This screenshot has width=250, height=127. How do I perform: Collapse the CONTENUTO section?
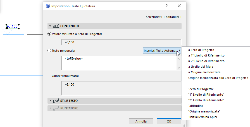tap(50, 26)
